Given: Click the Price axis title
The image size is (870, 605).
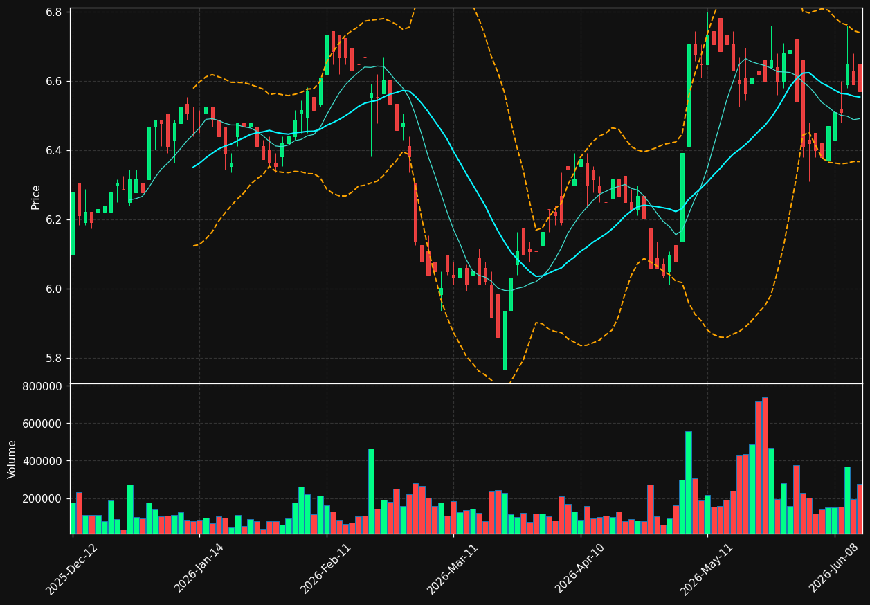Looking at the screenshot, I should 36,197.
